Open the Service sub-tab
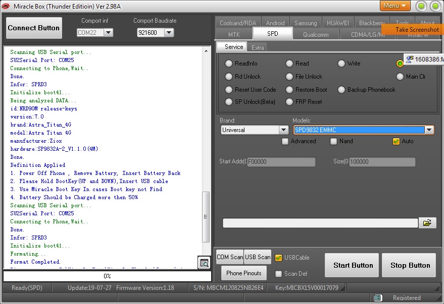This screenshot has width=444, height=304. point(232,47)
